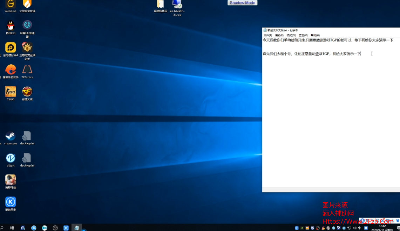Click the line starting with 首先我们 in Notepad
The height and width of the screenshot is (231, 400).
[312, 54]
